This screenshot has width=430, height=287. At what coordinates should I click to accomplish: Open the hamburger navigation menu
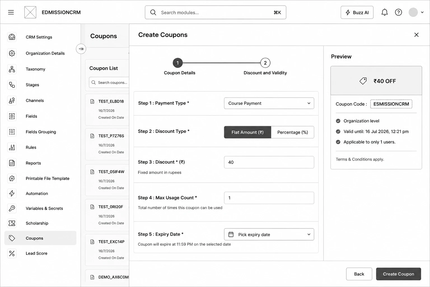[x=11, y=12]
